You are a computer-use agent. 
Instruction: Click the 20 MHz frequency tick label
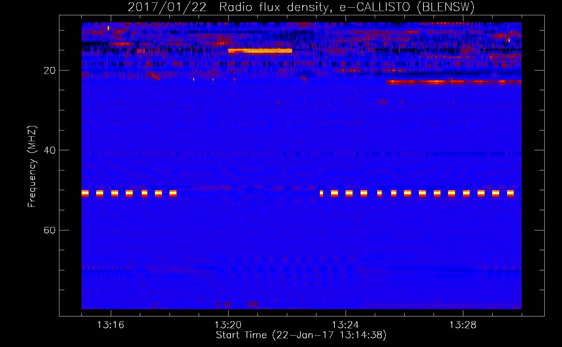(49, 70)
